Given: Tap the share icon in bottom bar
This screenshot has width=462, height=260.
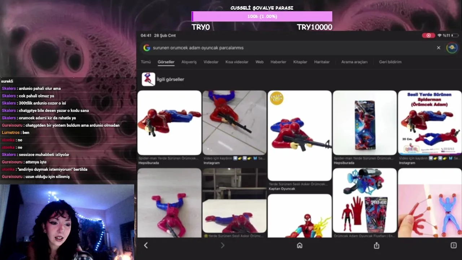Looking at the screenshot, I should [x=376, y=246].
